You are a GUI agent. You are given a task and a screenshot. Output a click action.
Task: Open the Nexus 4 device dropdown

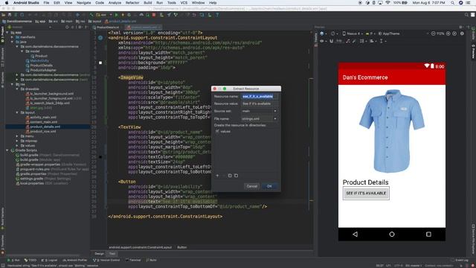353,33
